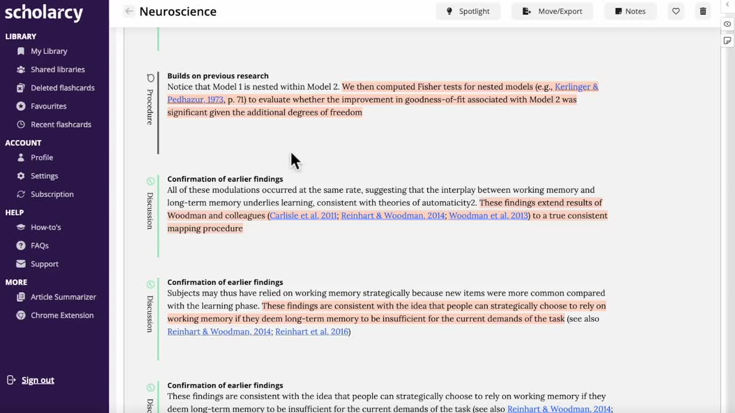Toggle the favourite heart for Neuroscience
The height and width of the screenshot is (413, 735).
(x=676, y=11)
